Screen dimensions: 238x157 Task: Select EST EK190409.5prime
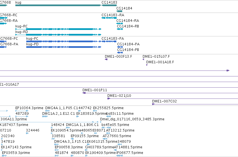pos(86,156)
